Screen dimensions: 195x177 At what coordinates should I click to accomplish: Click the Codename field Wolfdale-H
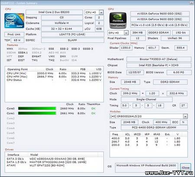(x=62, y=23)
